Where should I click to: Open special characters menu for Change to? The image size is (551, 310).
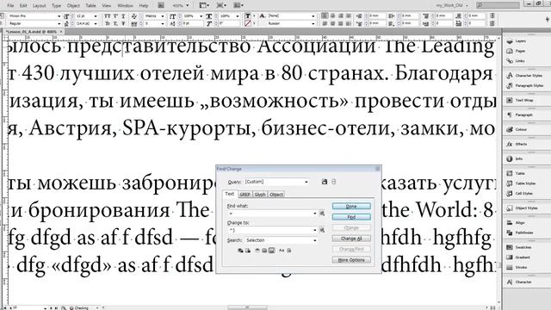tap(322, 230)
